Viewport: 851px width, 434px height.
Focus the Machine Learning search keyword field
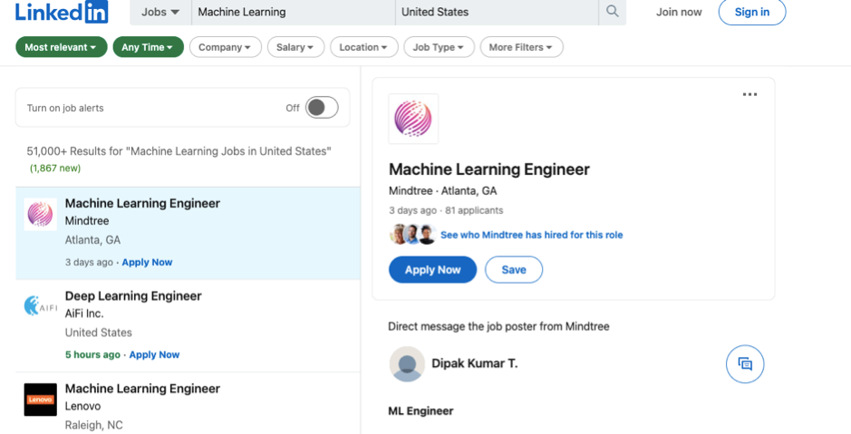(293, 12)
